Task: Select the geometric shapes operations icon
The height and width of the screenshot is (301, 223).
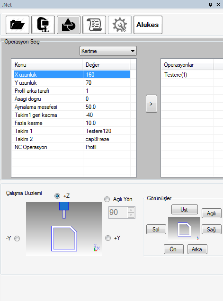Action: (69, 25)
